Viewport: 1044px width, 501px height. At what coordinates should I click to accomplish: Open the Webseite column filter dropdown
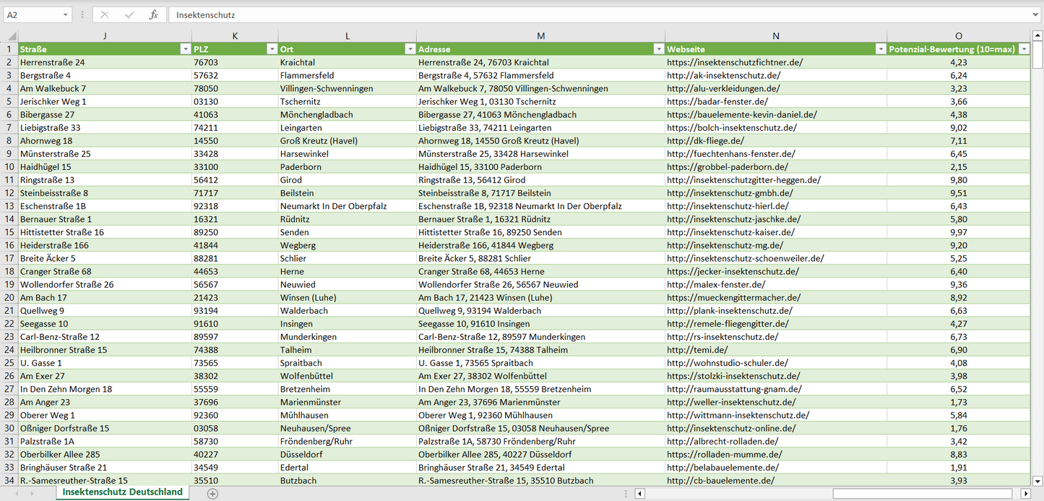pyautogui.click(x=880, y=49)
